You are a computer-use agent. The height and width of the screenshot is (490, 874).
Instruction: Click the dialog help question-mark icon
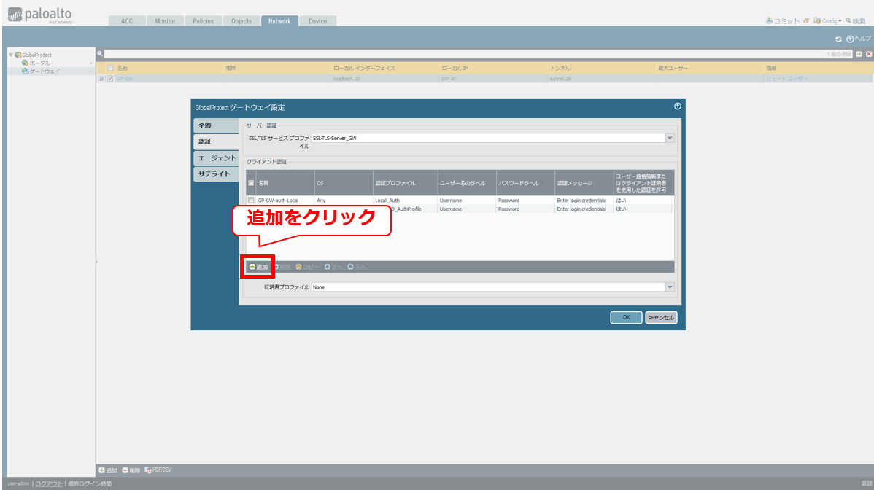[x=677, y=106]
